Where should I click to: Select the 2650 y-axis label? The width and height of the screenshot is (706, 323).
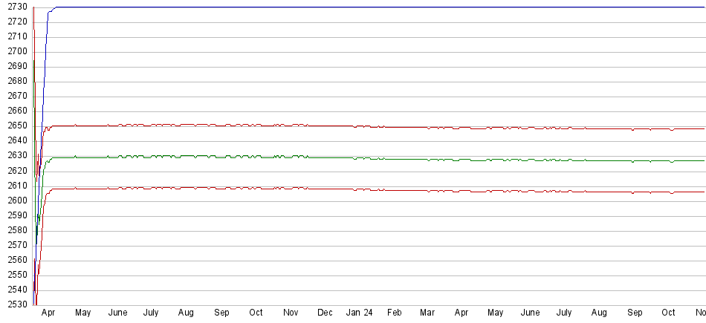tap(15, 126)
